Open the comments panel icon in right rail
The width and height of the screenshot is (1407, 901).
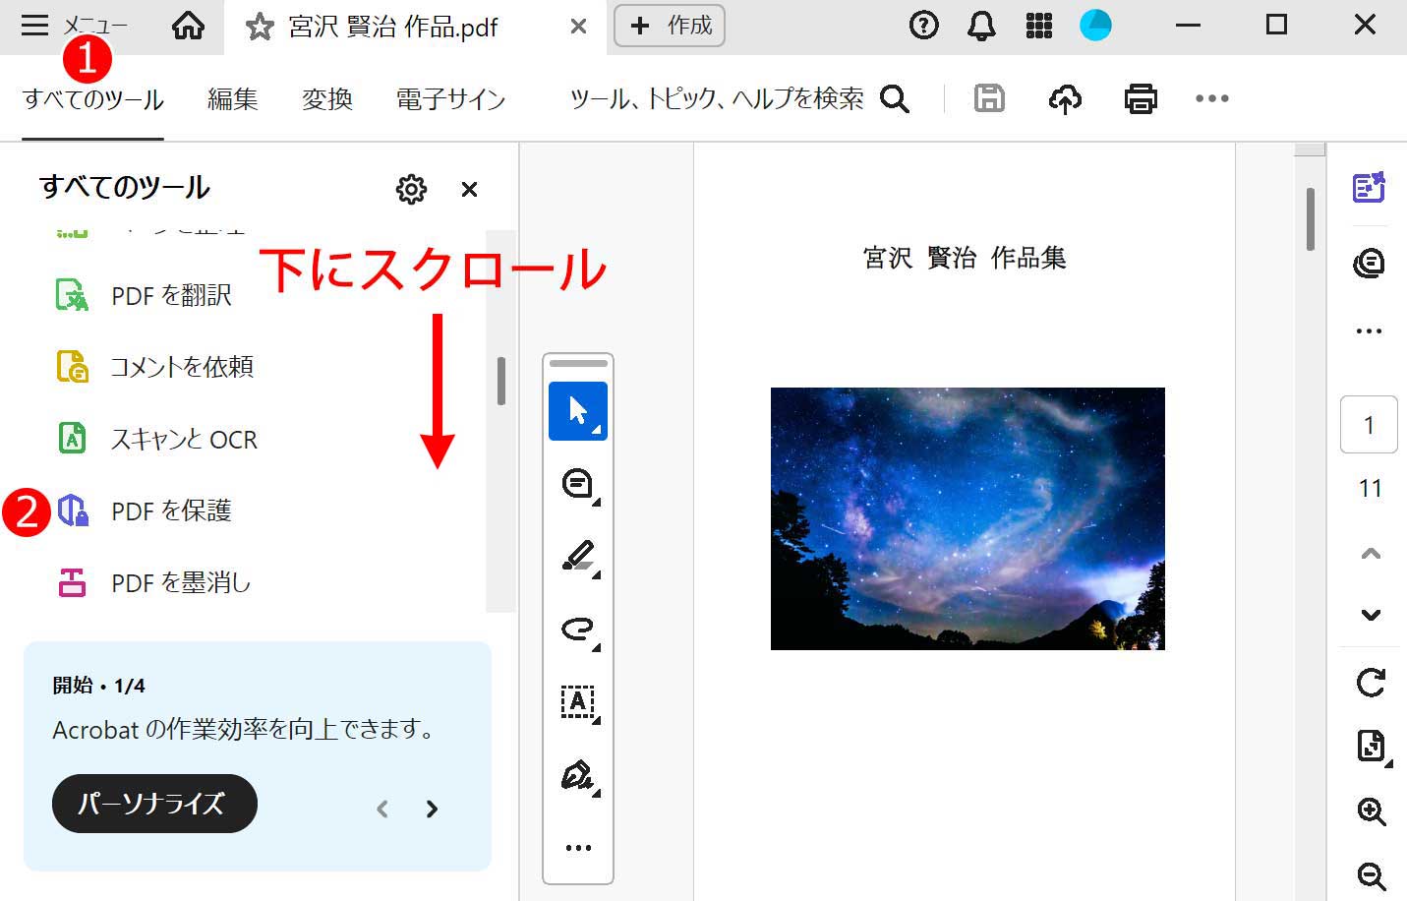1369,263
